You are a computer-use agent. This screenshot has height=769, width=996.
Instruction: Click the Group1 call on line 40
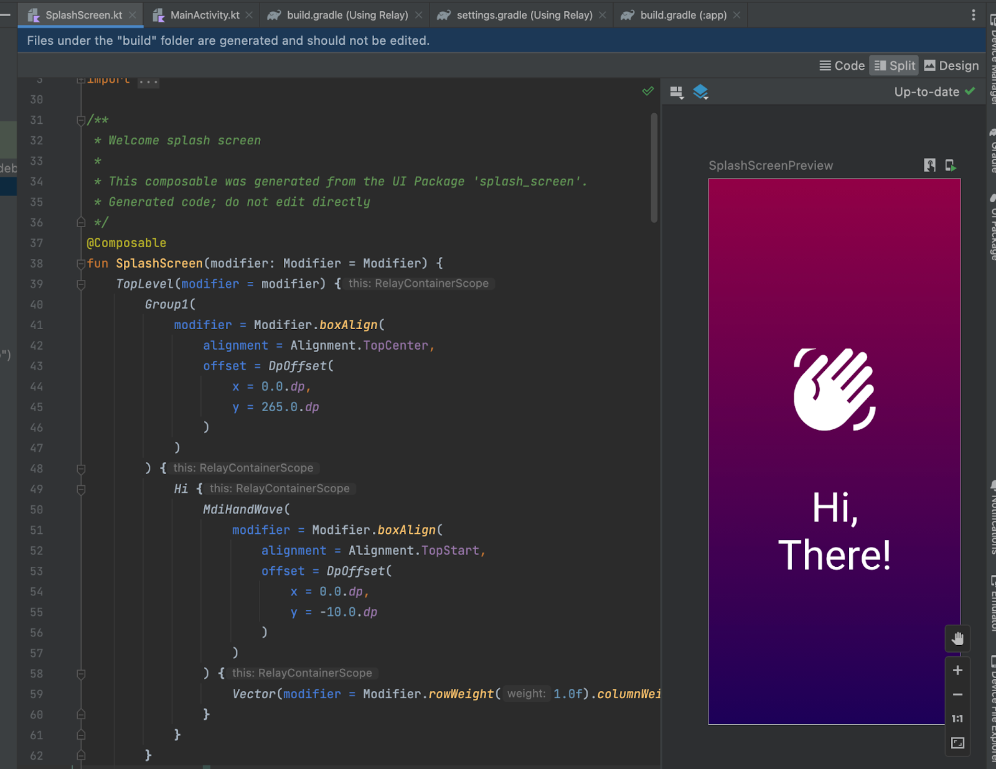pyautogui.click(x=167, y=304)
